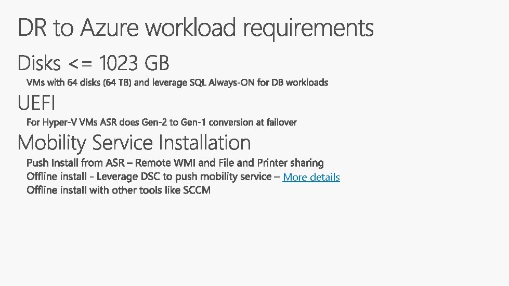Click the slide title DR to Azure workload requirements
Viewport: 509px width, 286px height.
[195, 29]
